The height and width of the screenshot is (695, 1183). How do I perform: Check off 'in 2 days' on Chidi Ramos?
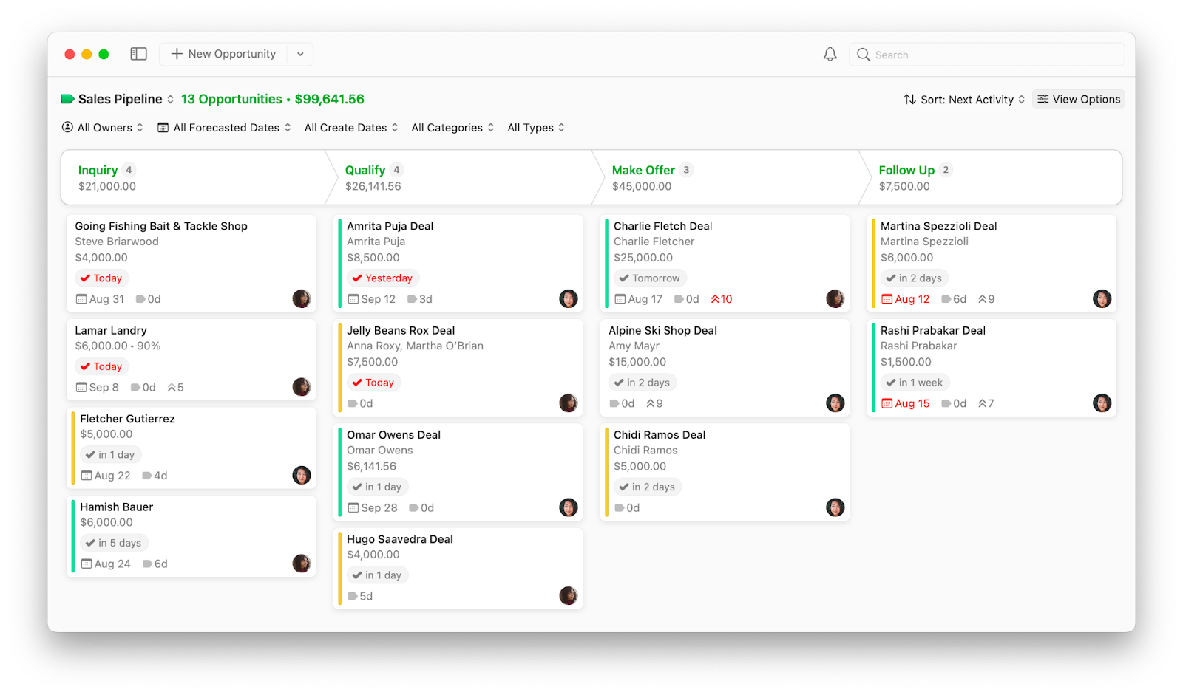tap(624, 487)
